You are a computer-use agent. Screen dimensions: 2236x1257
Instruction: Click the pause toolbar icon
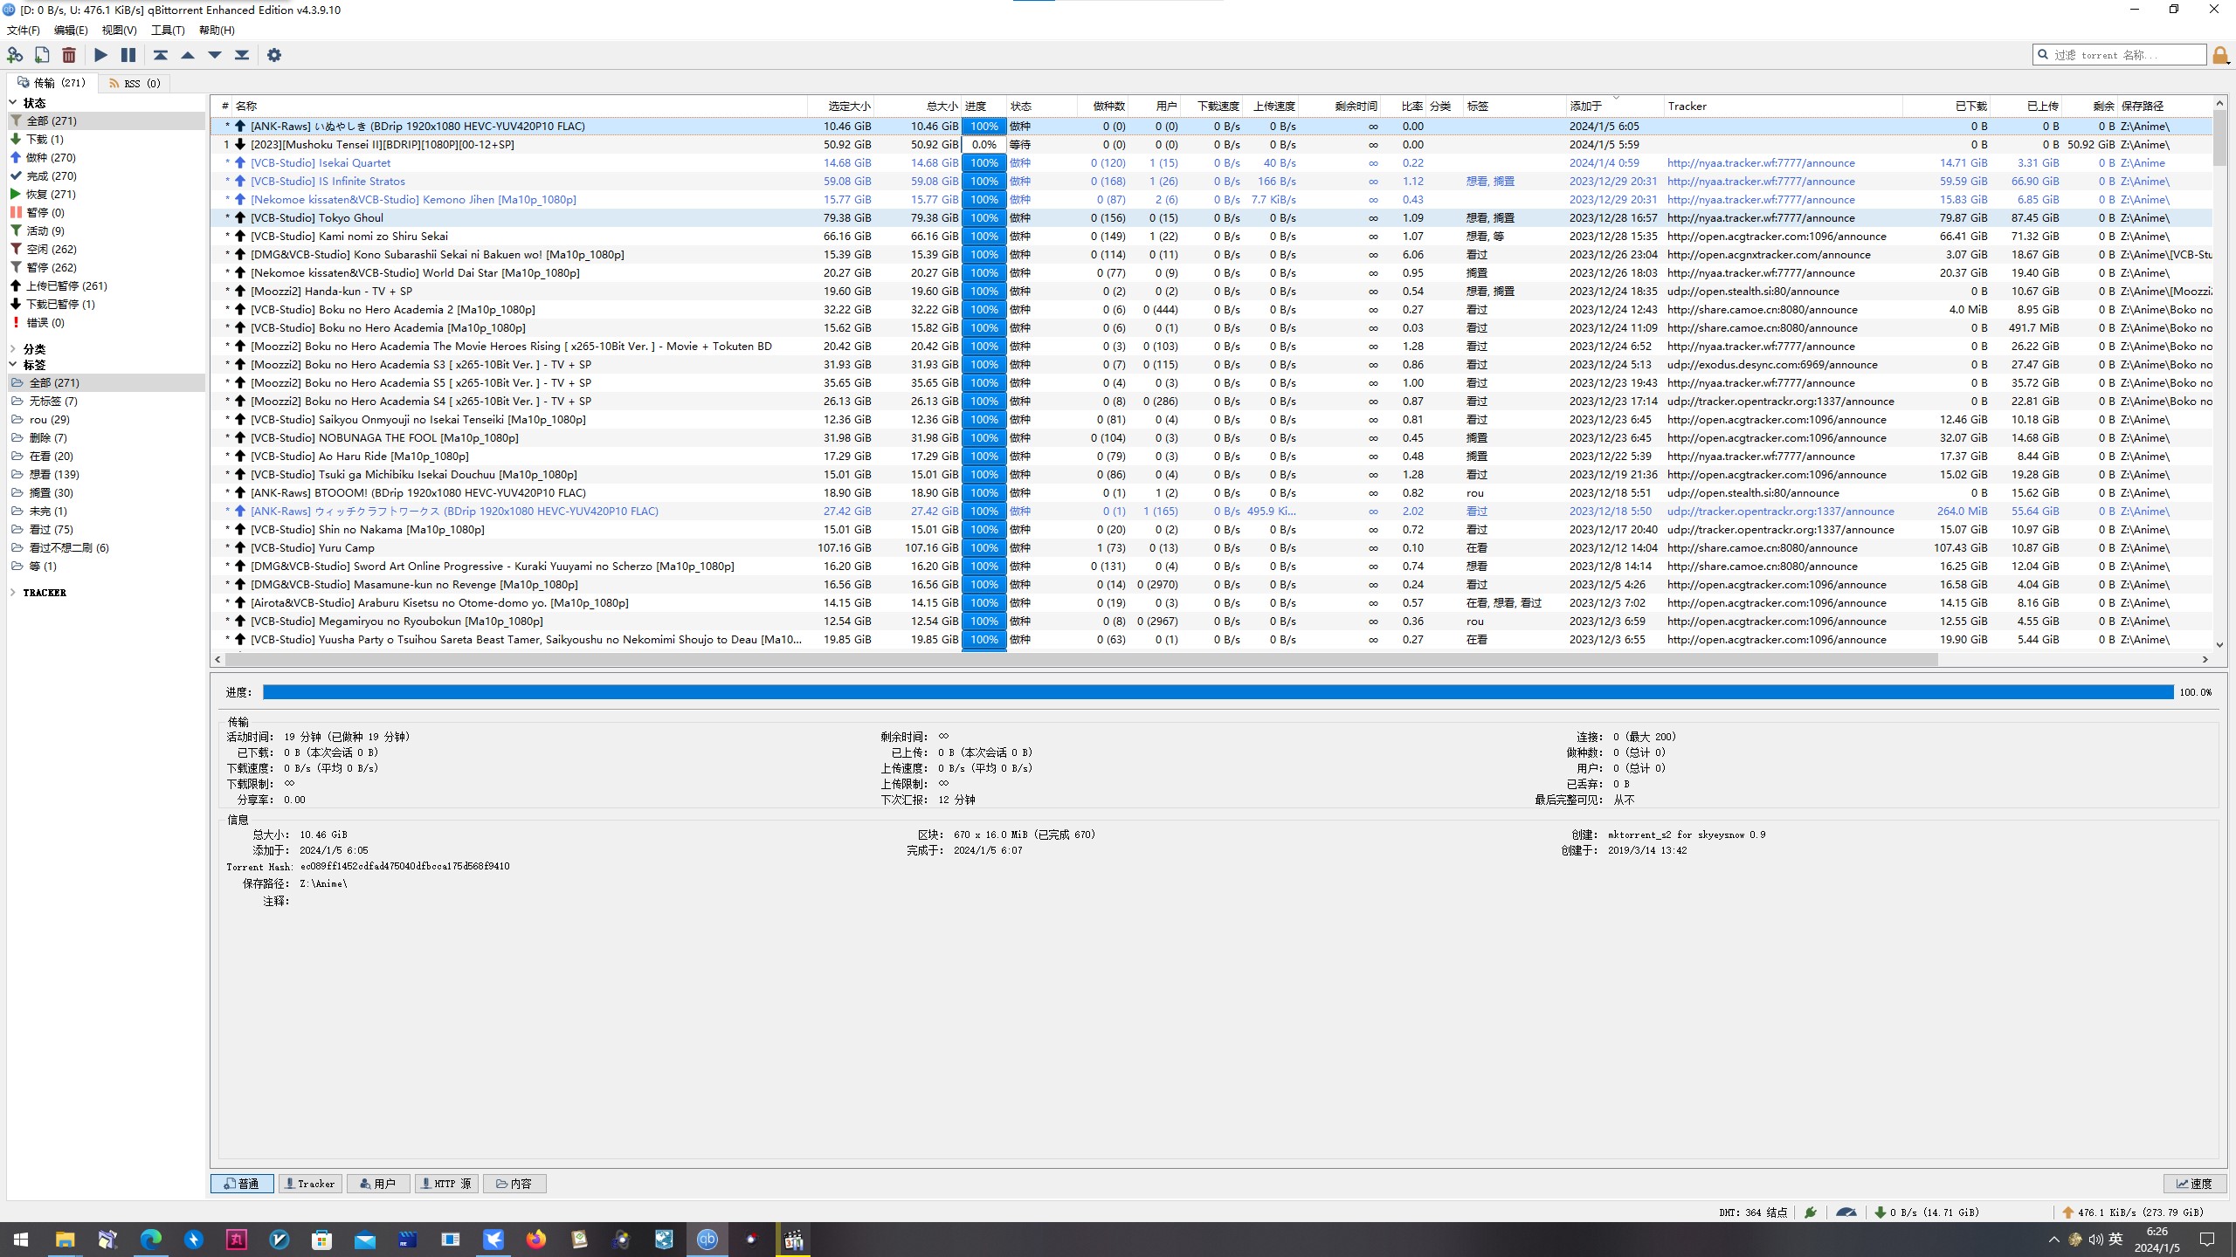[x=128, y=55]
